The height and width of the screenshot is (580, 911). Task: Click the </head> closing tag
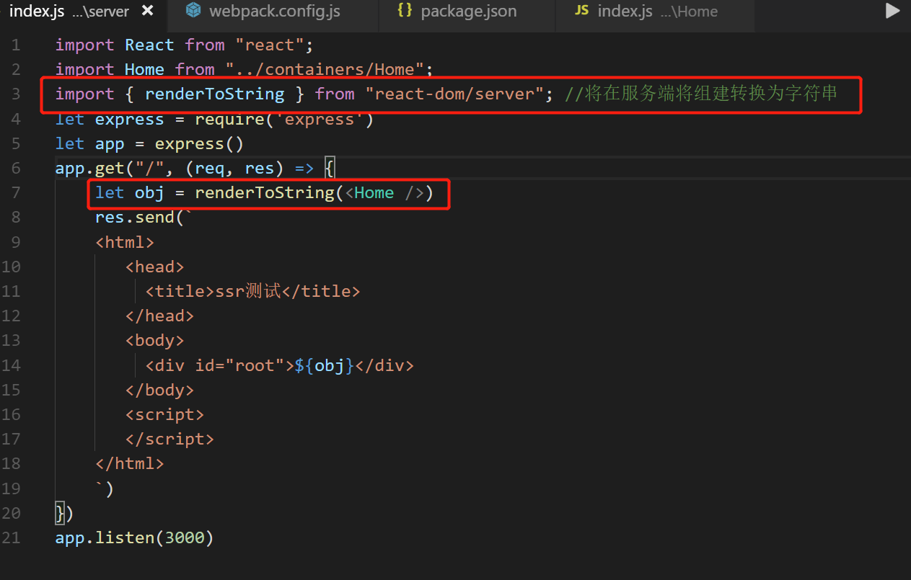[x=159, y=316]
